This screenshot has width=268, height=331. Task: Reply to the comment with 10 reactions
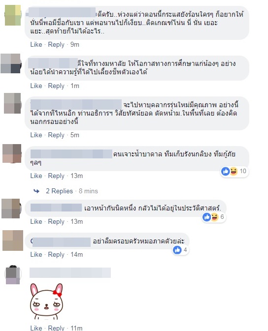[56, 176]
